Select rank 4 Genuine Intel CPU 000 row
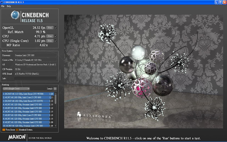This screenshot has height=142, width=227. (x=28, y=105)
